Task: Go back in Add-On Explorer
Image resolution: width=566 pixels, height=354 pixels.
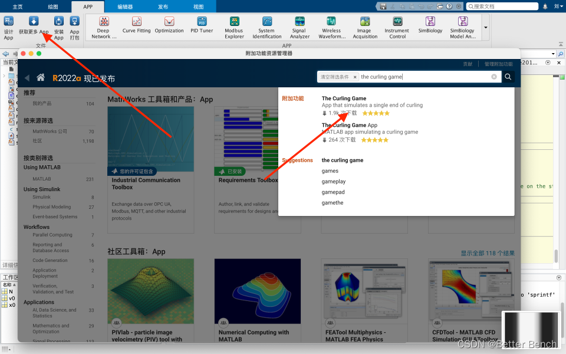Action: (x=27, y=78)
